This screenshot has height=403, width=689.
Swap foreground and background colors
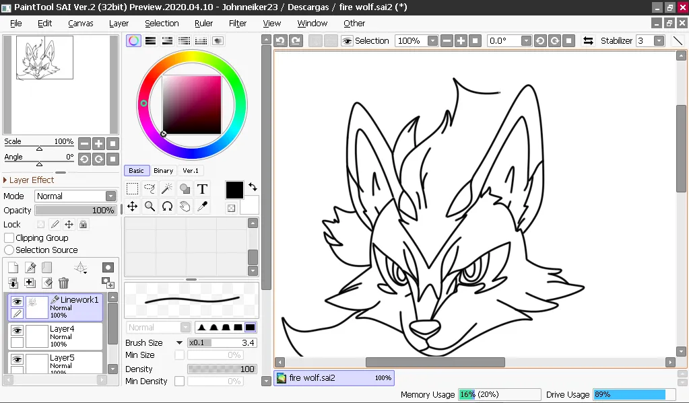click(x=253, y=186)
